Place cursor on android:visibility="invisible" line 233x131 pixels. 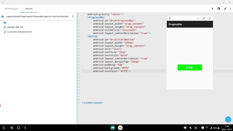tap(115, 30)
